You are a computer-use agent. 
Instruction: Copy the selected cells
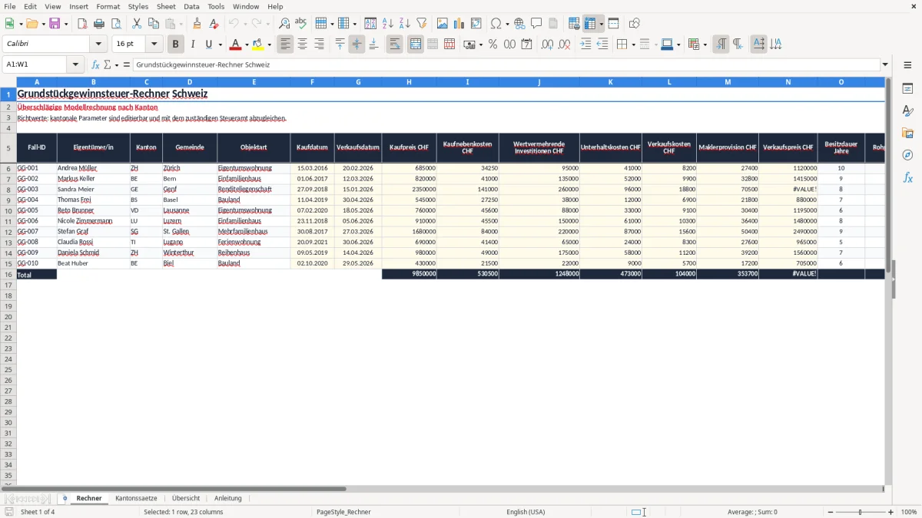(154, 24)
